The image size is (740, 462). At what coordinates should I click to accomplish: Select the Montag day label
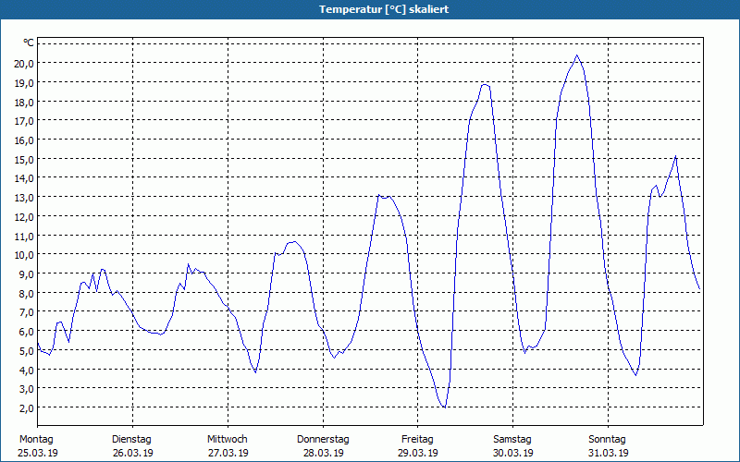pos(36,439)
